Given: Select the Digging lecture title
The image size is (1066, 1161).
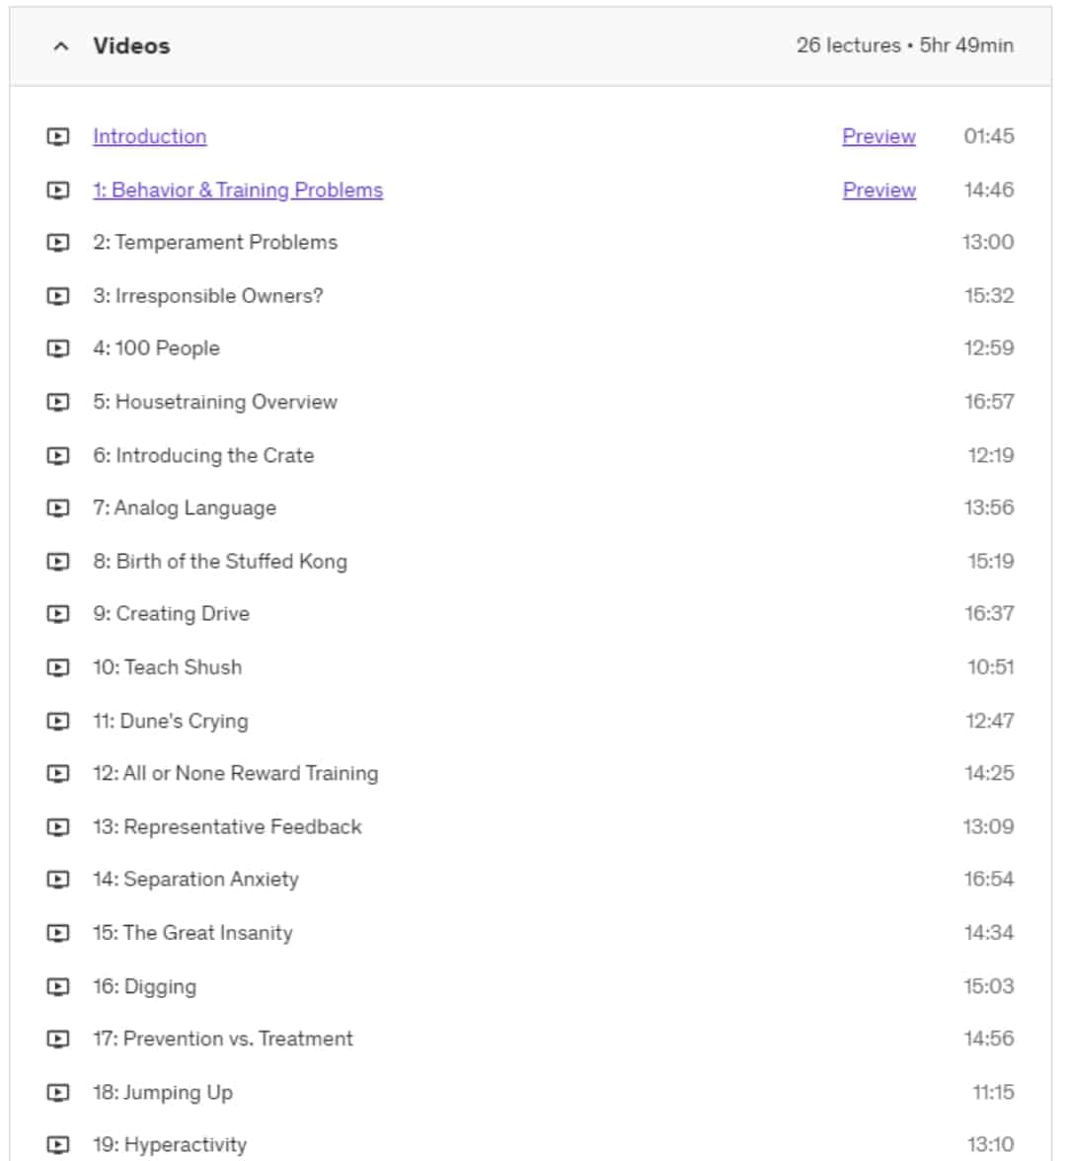Looking at the screenshot, I should click(144, 986).
